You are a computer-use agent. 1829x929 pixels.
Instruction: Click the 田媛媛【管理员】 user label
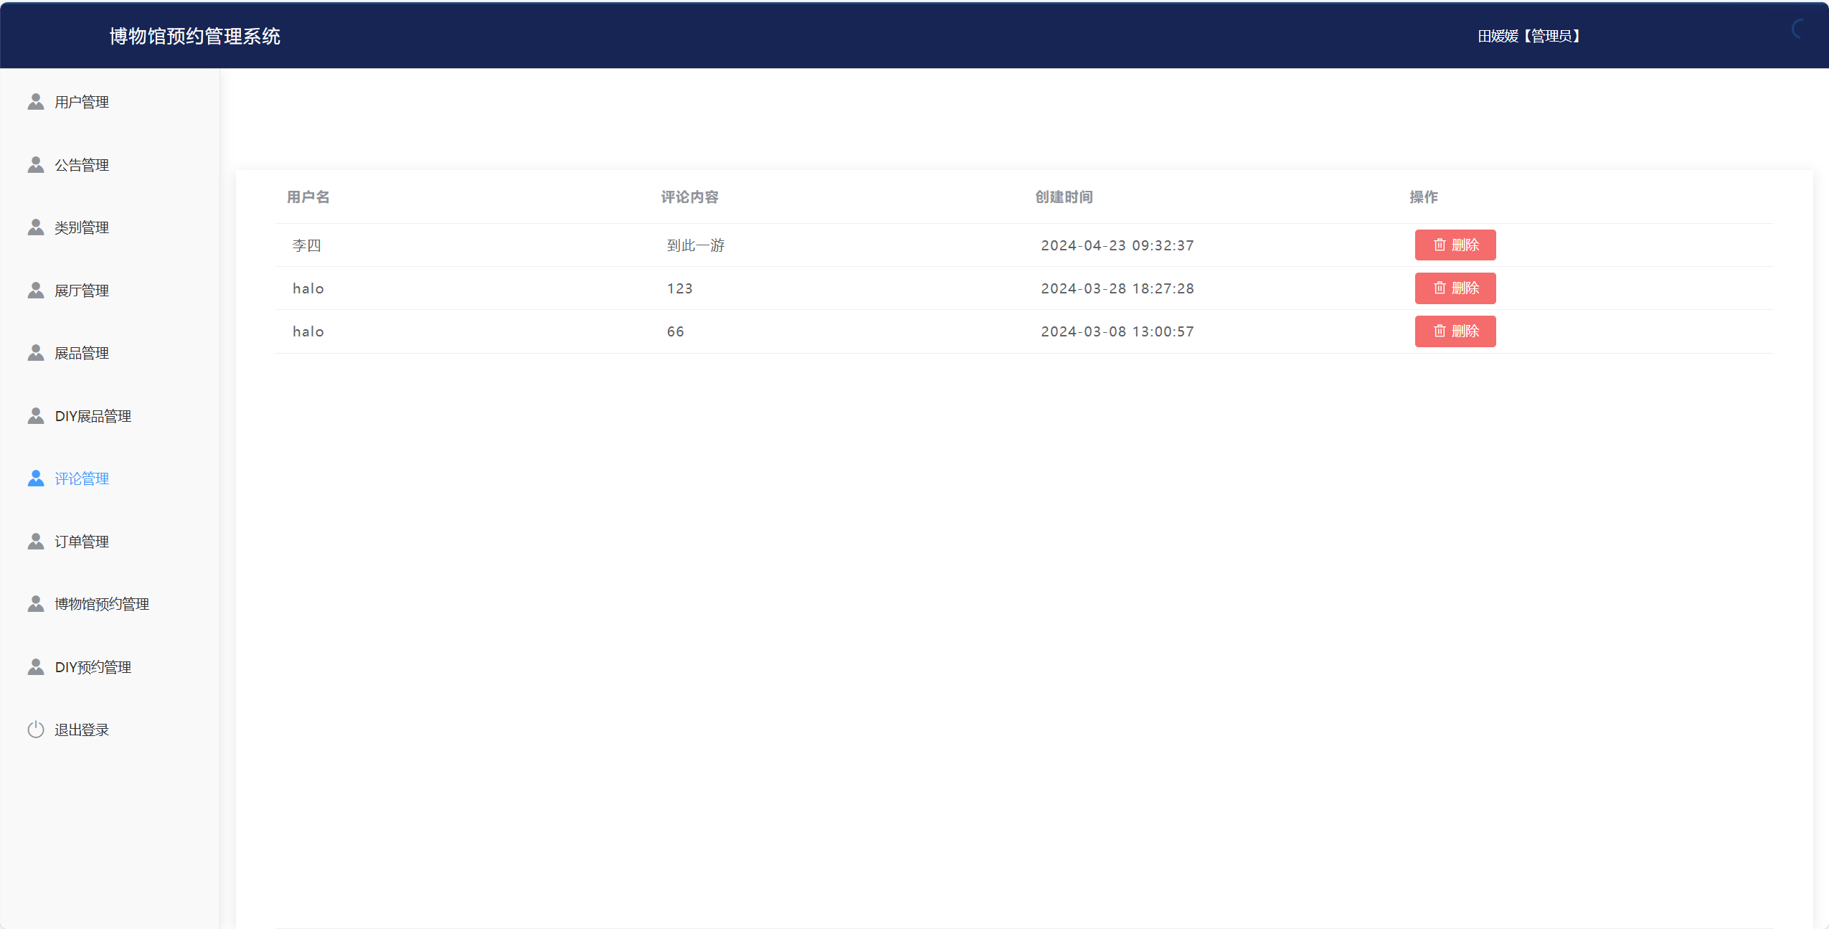(1528, 36)
